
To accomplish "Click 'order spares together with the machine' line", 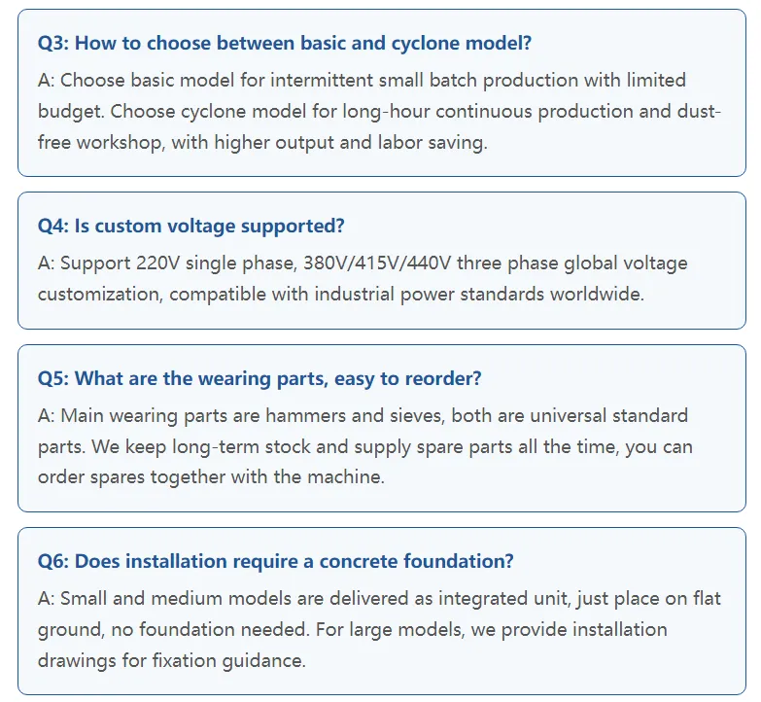I will (211, 477).
